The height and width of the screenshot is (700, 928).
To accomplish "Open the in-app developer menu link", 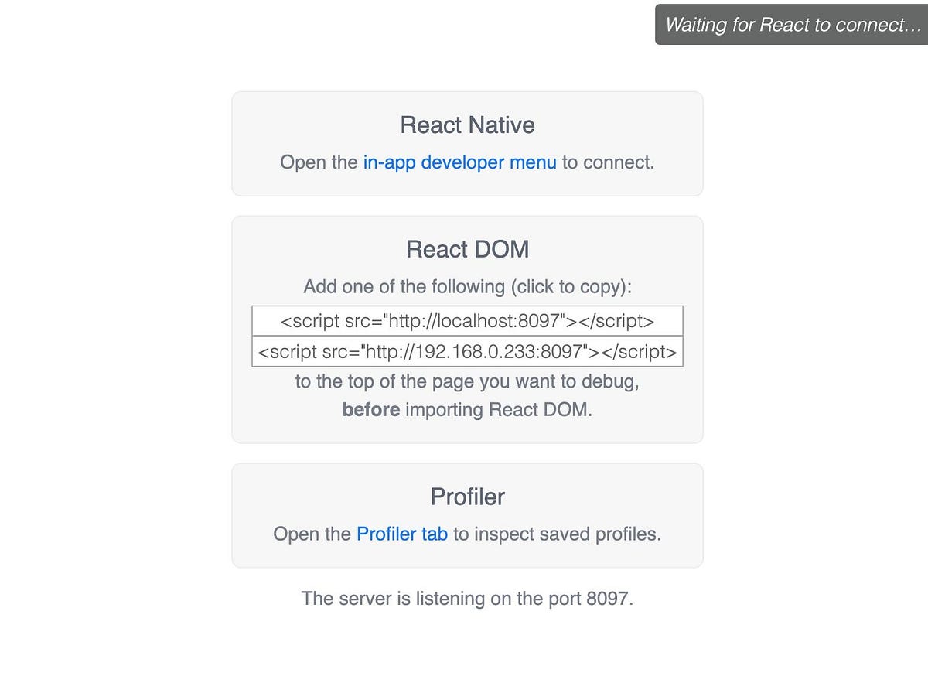I will click(459, 162).
